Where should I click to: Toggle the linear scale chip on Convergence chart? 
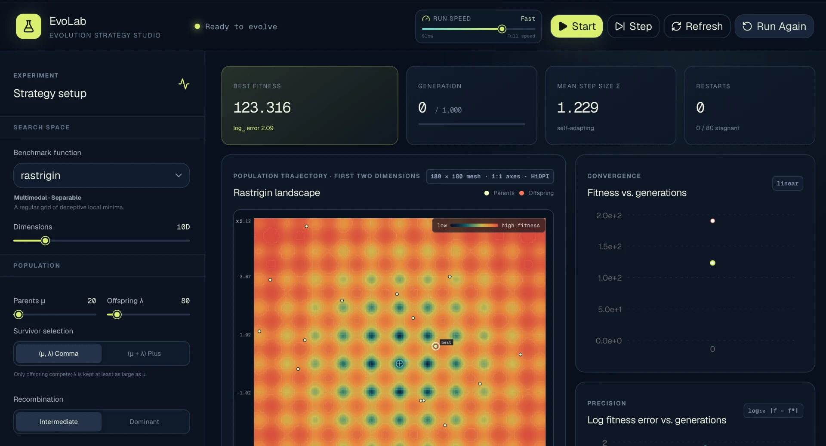(x=787, y=183)
